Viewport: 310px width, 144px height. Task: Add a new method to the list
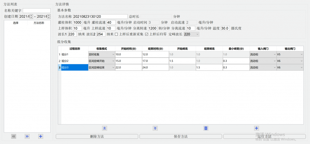[41, 136]
